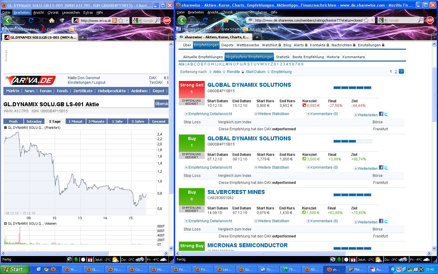Viewport: 438px width, 274px height.
Task: Share Strong Sell recommendation on Facebook
Action: coord(381,114)
